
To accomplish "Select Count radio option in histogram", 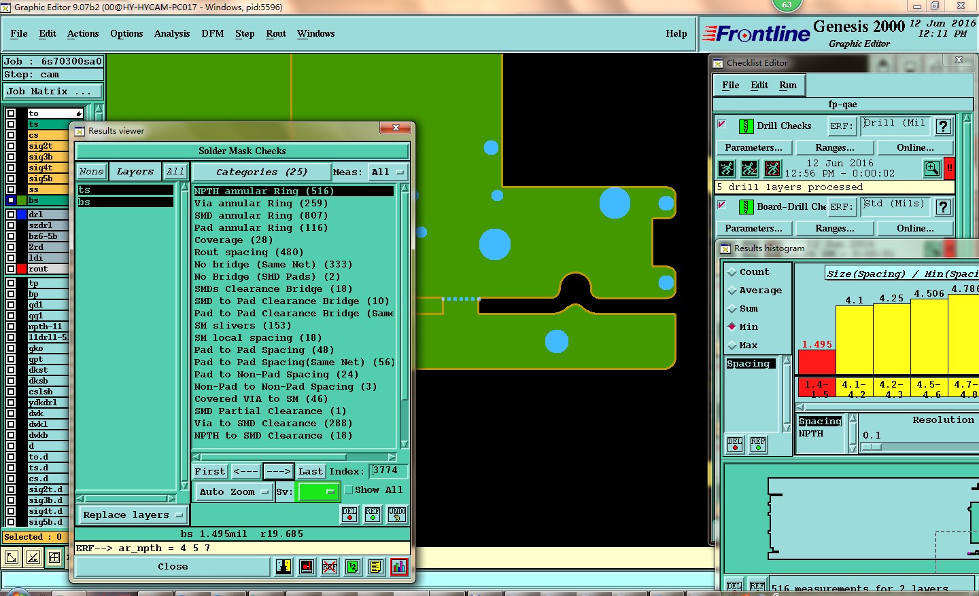I will [732, 272].
